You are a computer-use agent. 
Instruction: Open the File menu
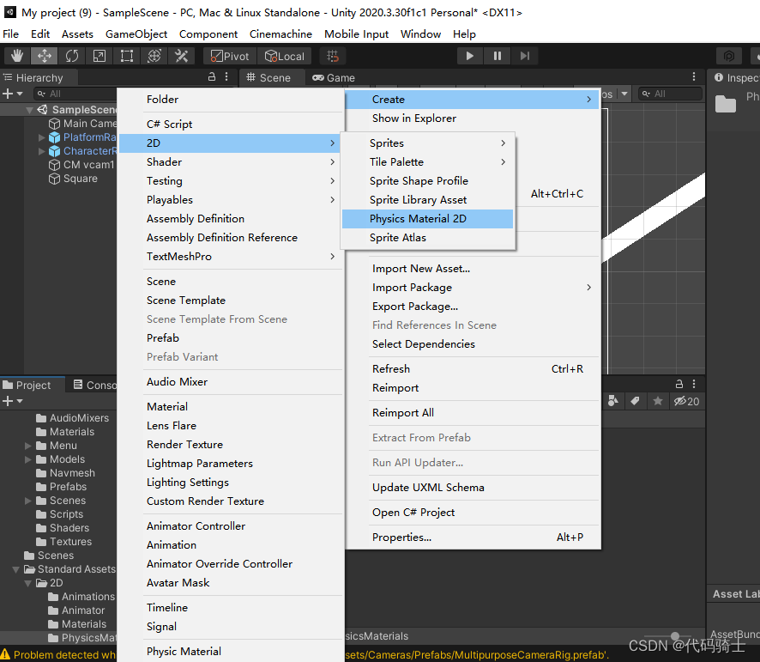point(10,34)
